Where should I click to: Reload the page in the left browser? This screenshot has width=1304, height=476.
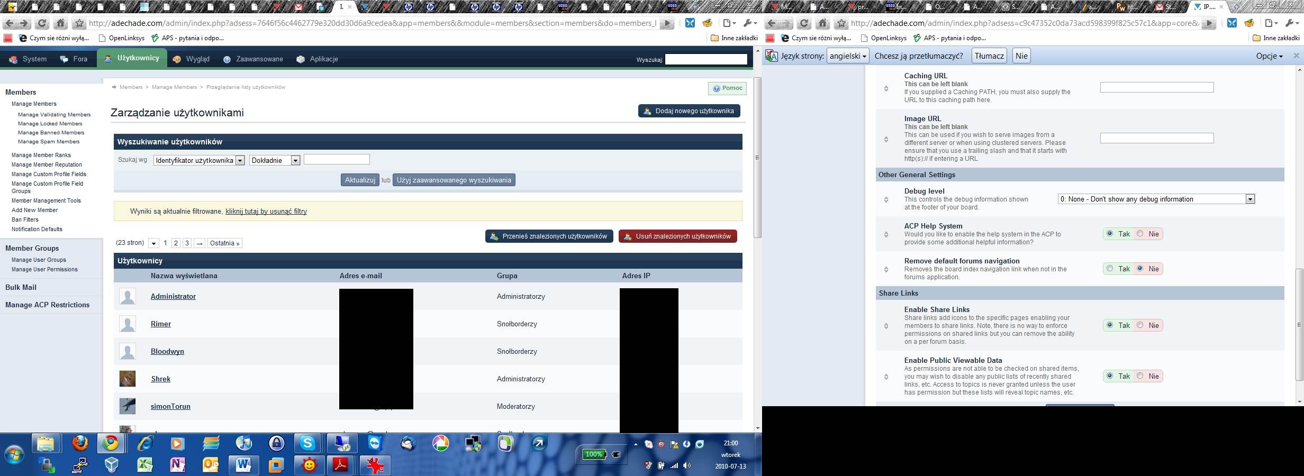(x=42, y=23)
